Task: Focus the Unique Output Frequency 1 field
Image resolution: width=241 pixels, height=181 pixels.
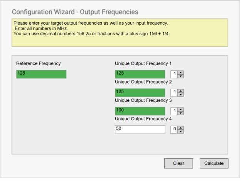Action: pos(140,74)
